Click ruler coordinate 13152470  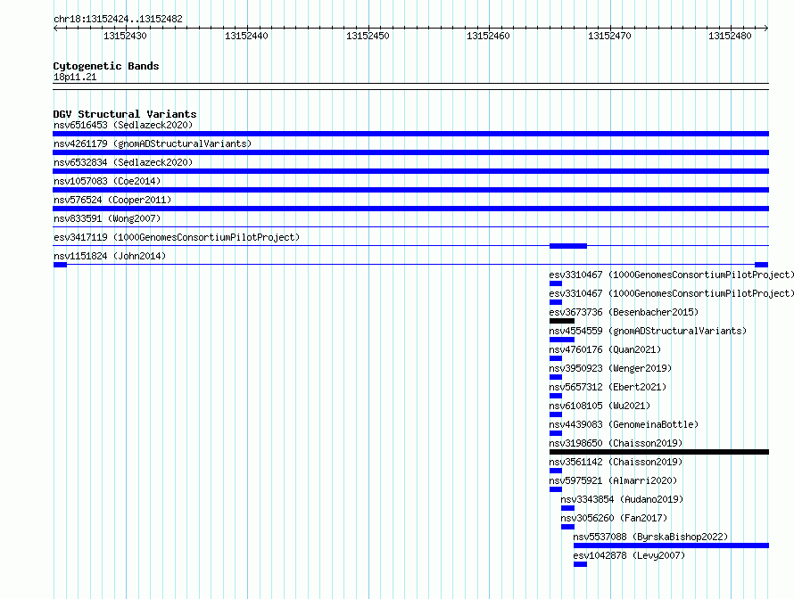(609, 36)
